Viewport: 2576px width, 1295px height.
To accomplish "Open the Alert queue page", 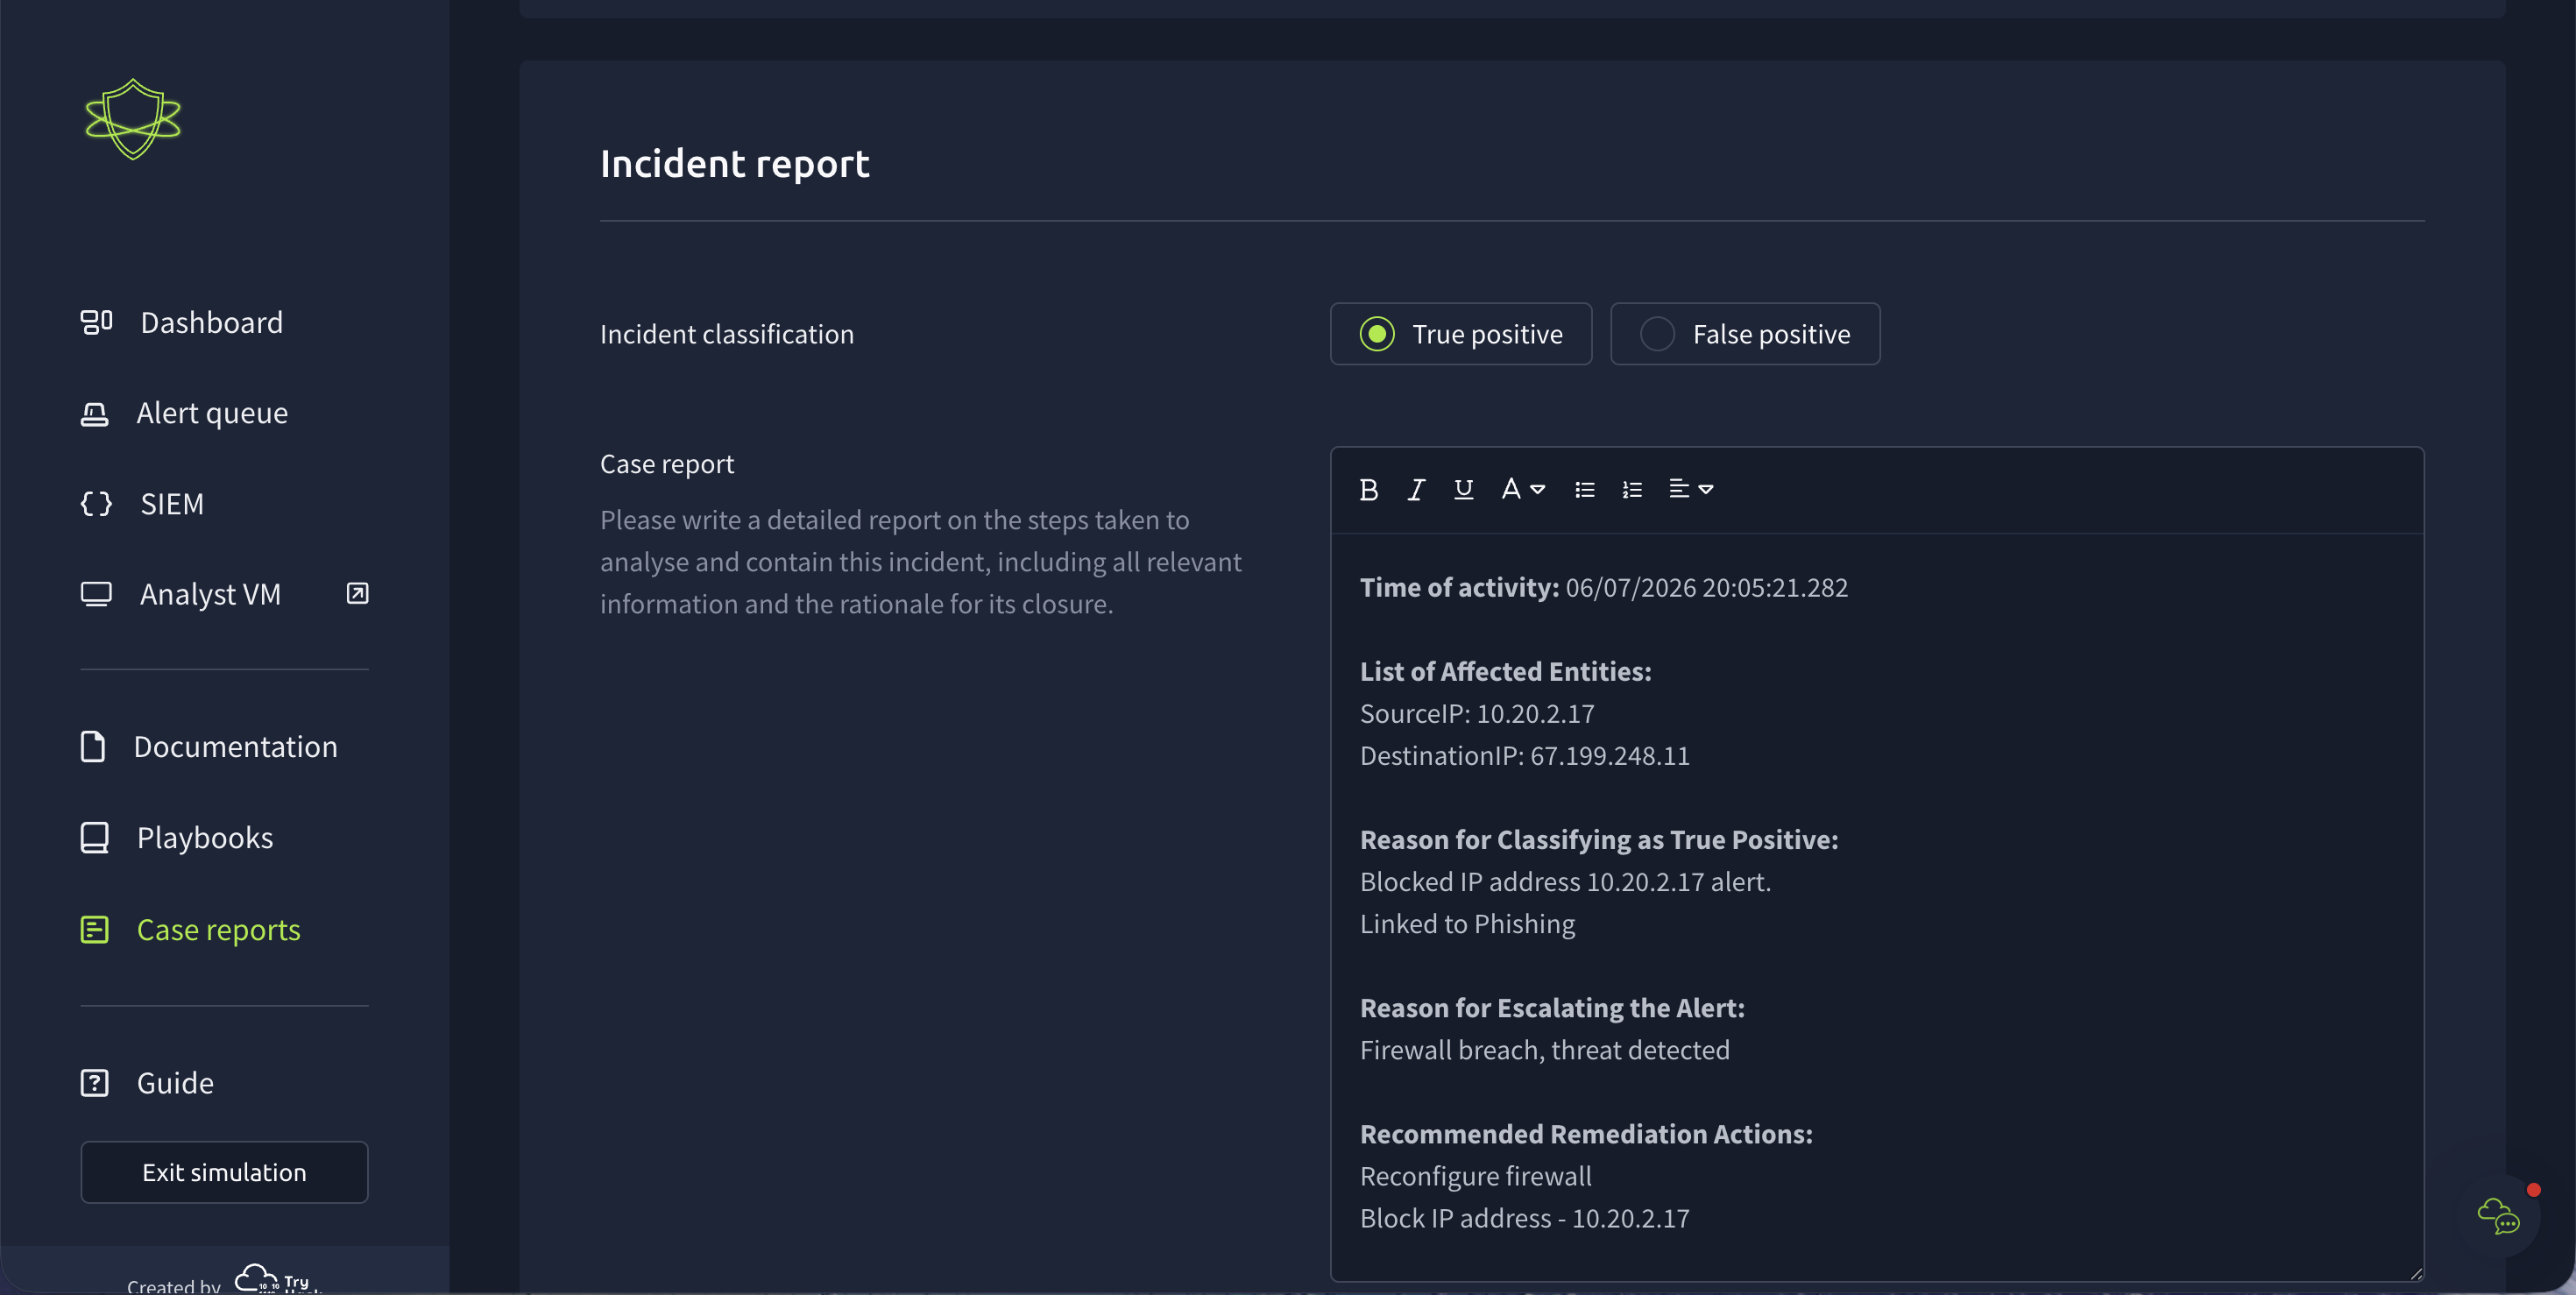I will (212, 413).
